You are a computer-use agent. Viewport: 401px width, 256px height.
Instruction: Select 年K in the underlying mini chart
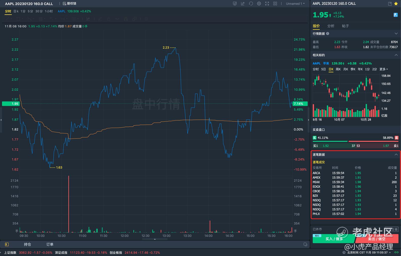360,69
